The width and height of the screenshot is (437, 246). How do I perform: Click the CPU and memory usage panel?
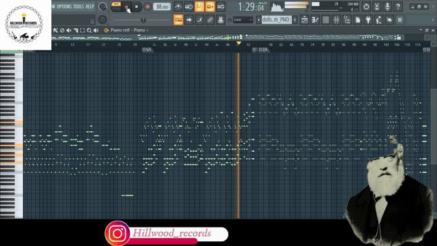tap(335, 7)
